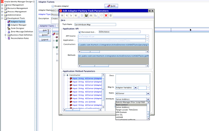Go to last record toolbar icon
The height and width of the screenshot is (131, 209).
point(76,16)
